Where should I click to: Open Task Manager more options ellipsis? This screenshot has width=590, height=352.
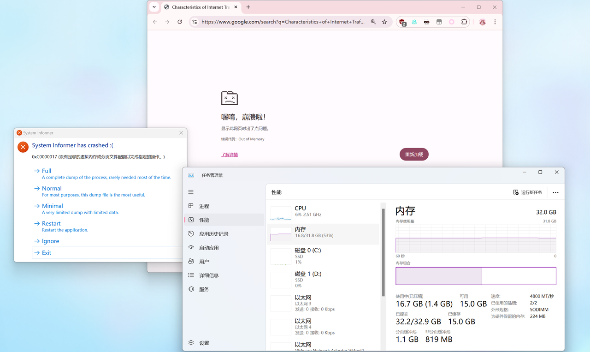tap(555, 192)
